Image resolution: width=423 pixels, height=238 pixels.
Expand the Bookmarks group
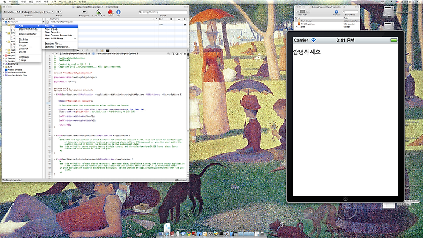coord(4,64)
